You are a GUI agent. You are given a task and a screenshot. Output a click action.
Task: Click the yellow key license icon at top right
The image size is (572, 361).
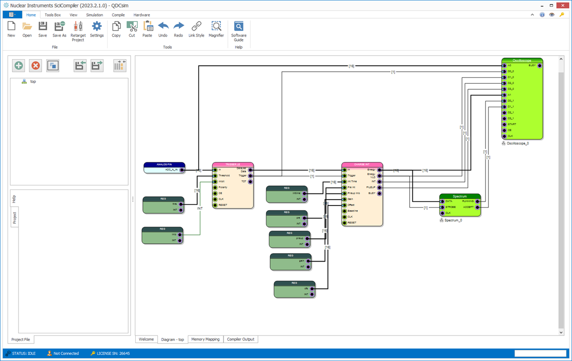562,15
